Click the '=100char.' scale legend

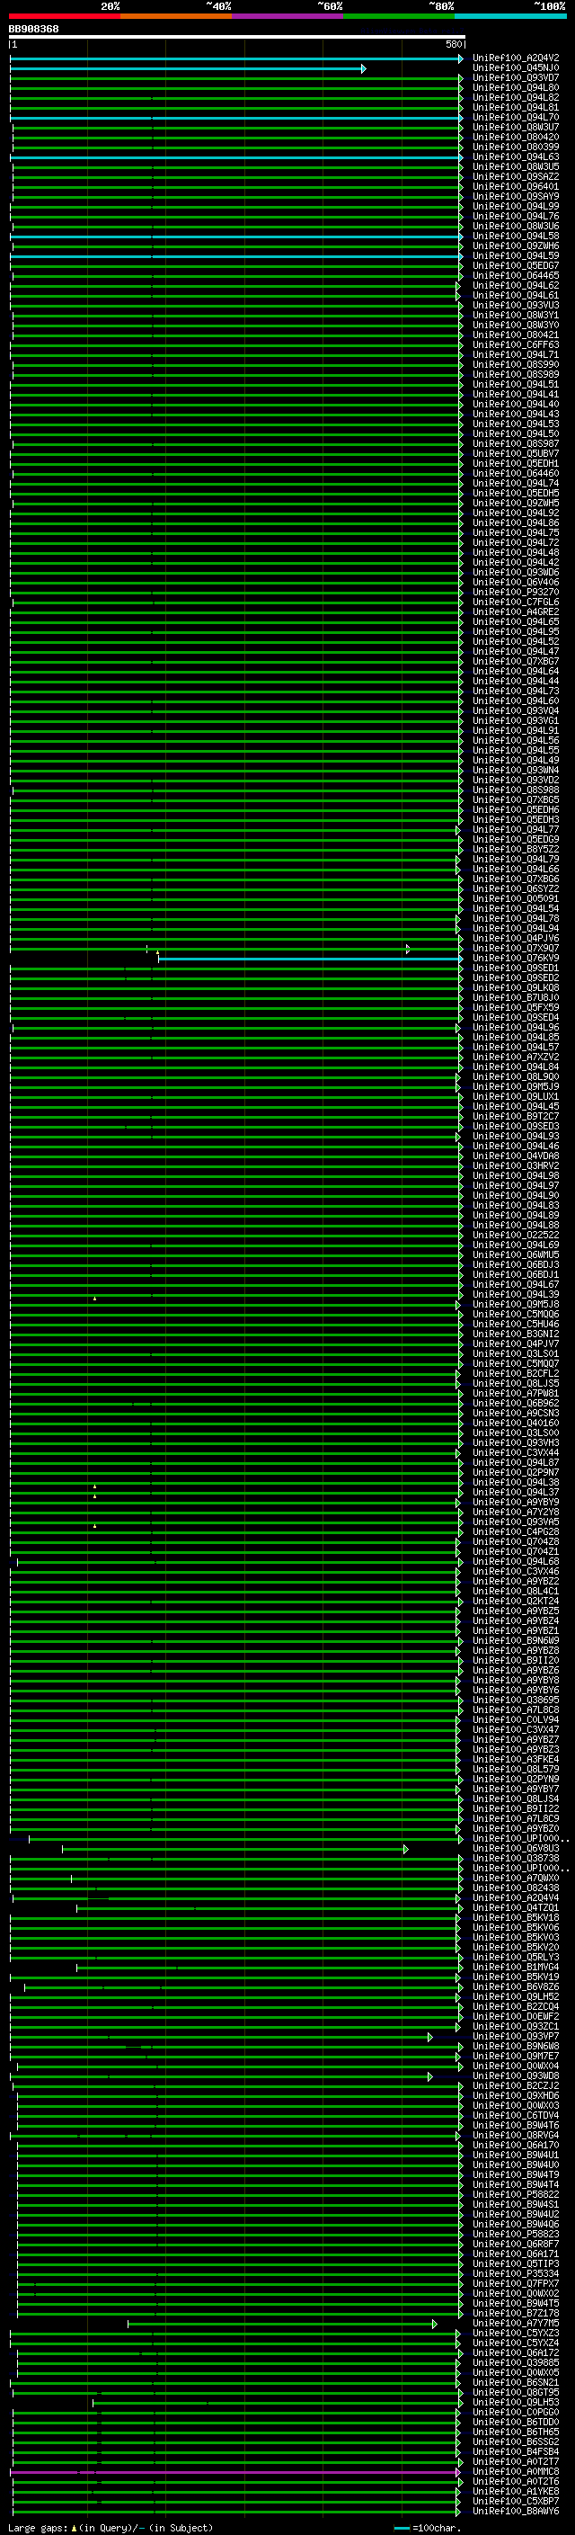[x=427, y=2527]
